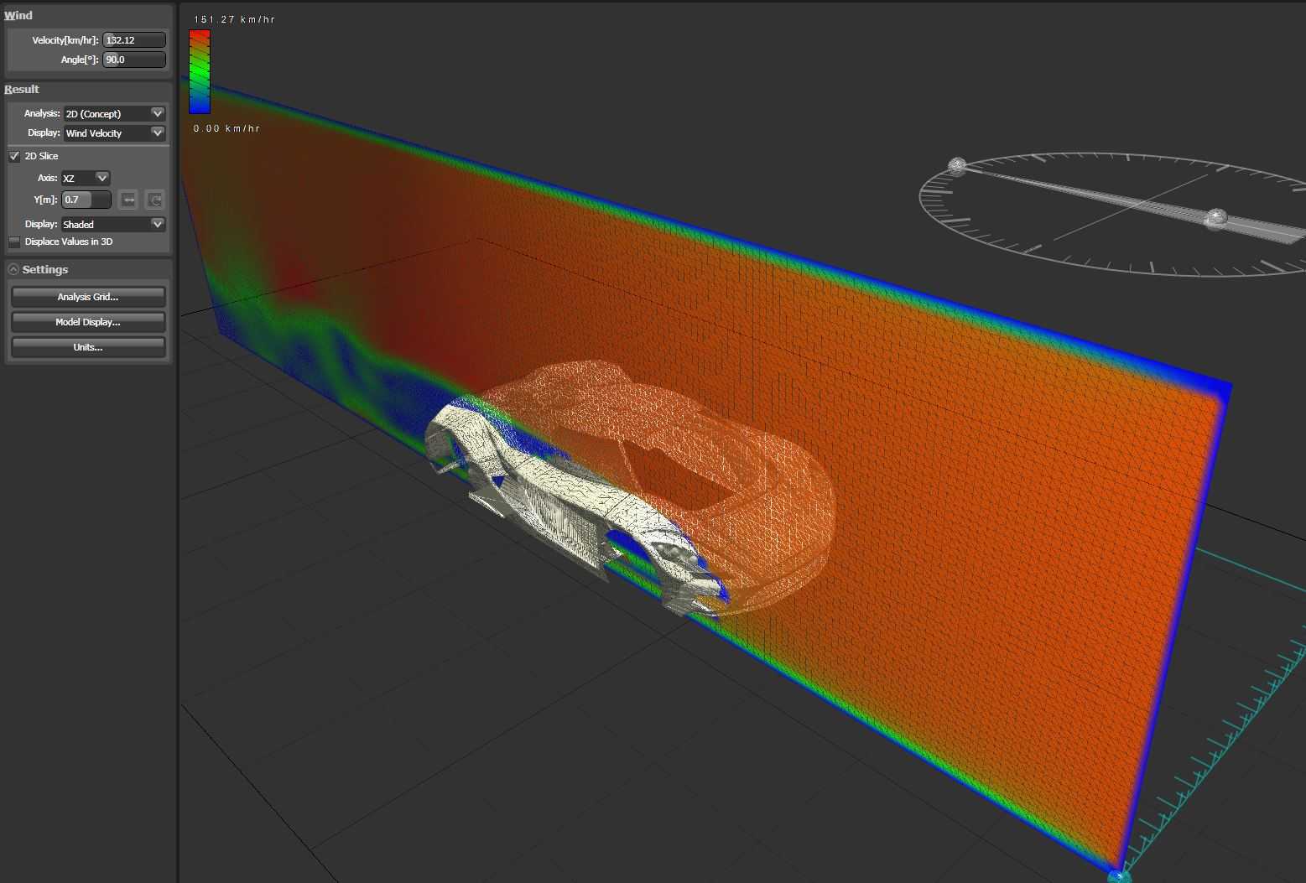1306x883 pixels.
Task: Uncheck the 2D Slice checkbox
Action: 14,156
